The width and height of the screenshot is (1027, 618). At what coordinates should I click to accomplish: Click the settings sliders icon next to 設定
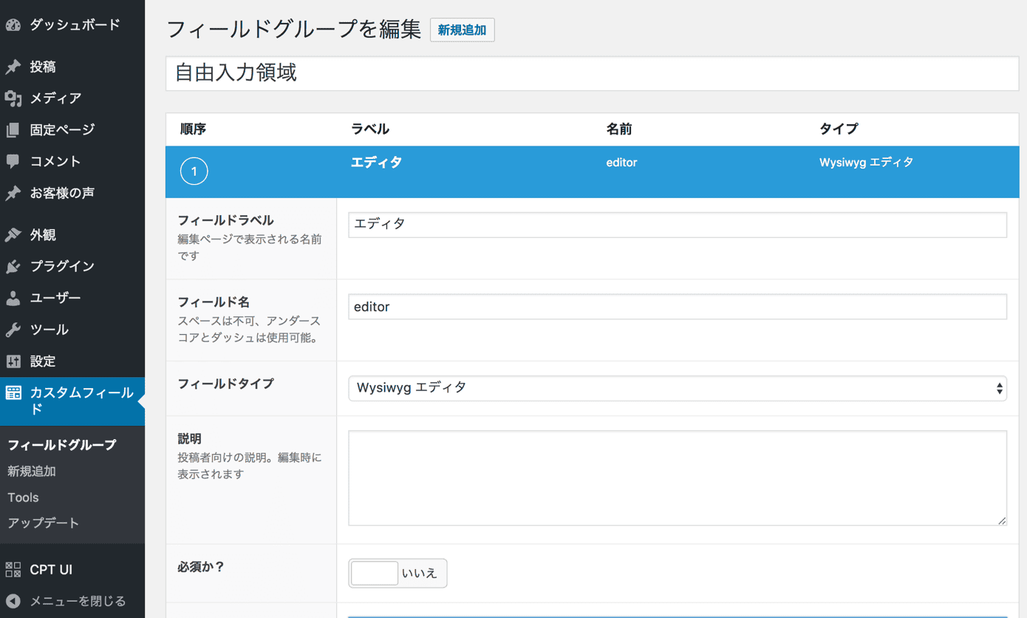(13, 361)
